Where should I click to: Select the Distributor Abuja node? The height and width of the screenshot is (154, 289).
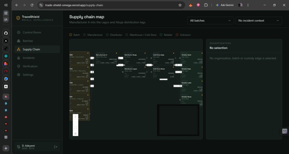pos(135,58)
